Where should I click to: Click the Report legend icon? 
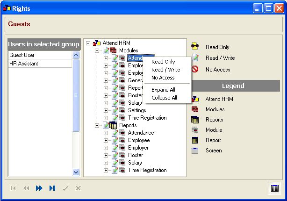(195, 140)
